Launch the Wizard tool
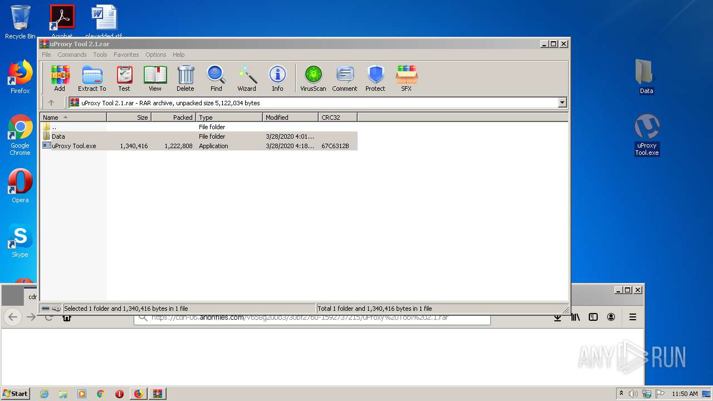The height and width of the screenshot is (401, 713). pos(247,78)
